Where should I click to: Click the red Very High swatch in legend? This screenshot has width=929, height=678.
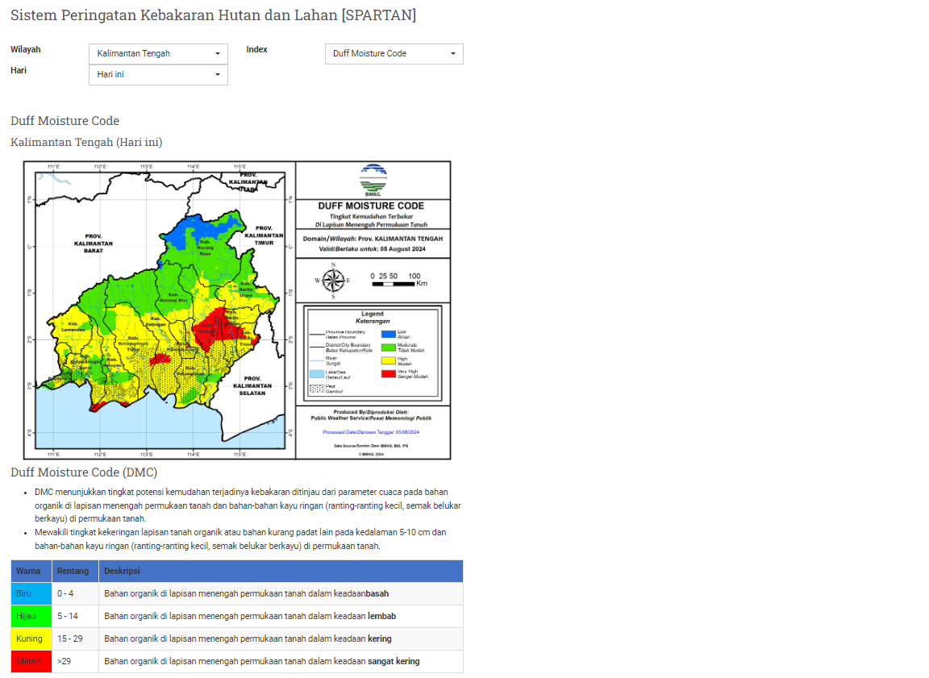[389, 373]
